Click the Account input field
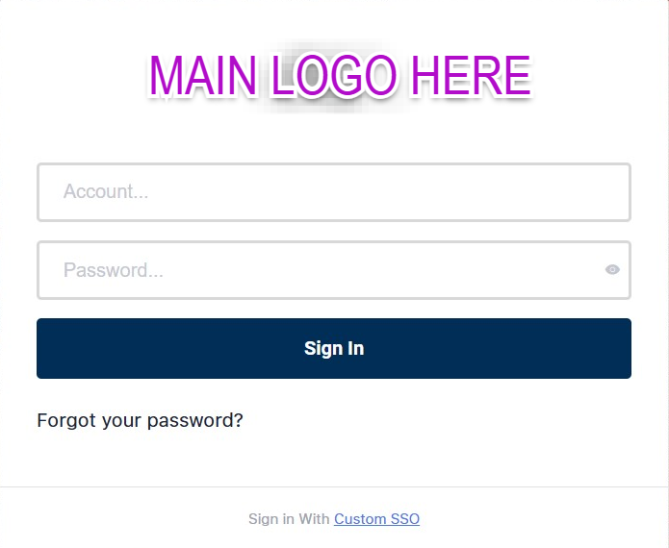This screenshot has height=548, width=669. pos(333,192)
